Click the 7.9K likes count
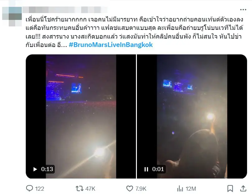252x195 pixels. pyautogui.click(x=141, y=188)
